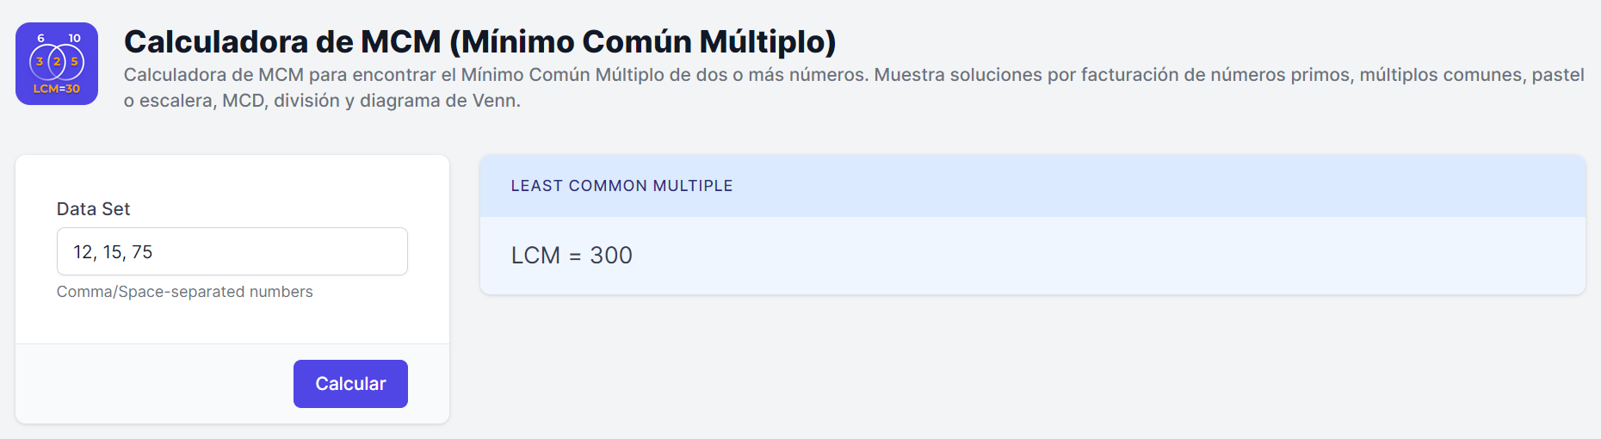
Task: Click the LCM=30 text in the logo
Action: pyautogui.click(x=57, y=89)
